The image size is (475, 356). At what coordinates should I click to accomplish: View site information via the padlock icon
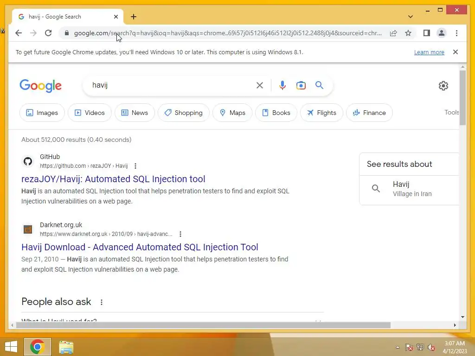click(x=67, y=33)
